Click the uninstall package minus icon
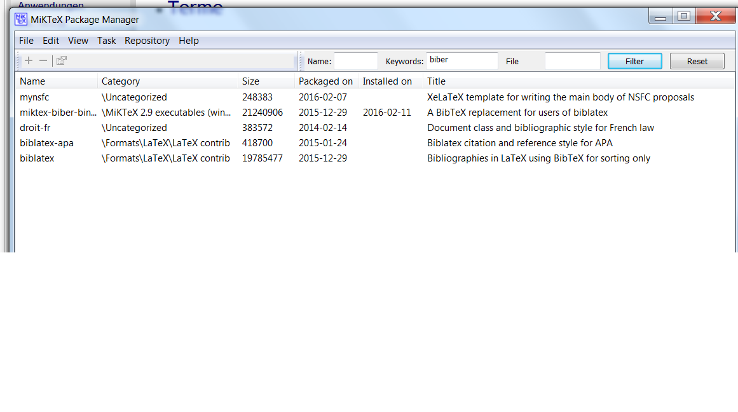Image resolution: width=738 pixels, height=412 pixels. (43, 61)
